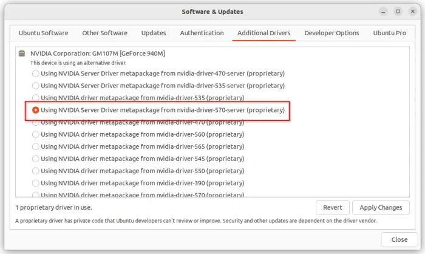This screenshot has width=425, height=254.
Task: Choose the nvidia-driver-565 radio option
Action: (x=35, y=146)
